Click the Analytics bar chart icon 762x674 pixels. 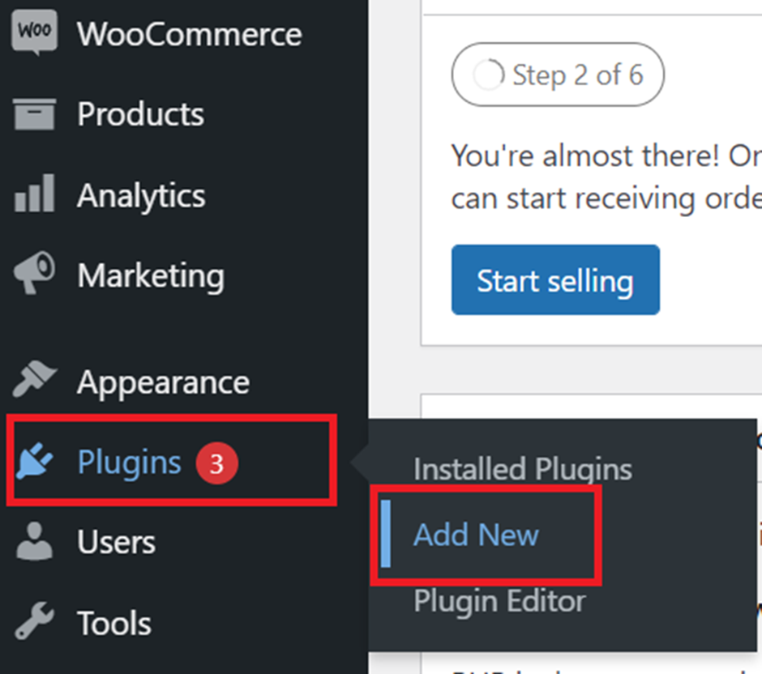(34, 194)
